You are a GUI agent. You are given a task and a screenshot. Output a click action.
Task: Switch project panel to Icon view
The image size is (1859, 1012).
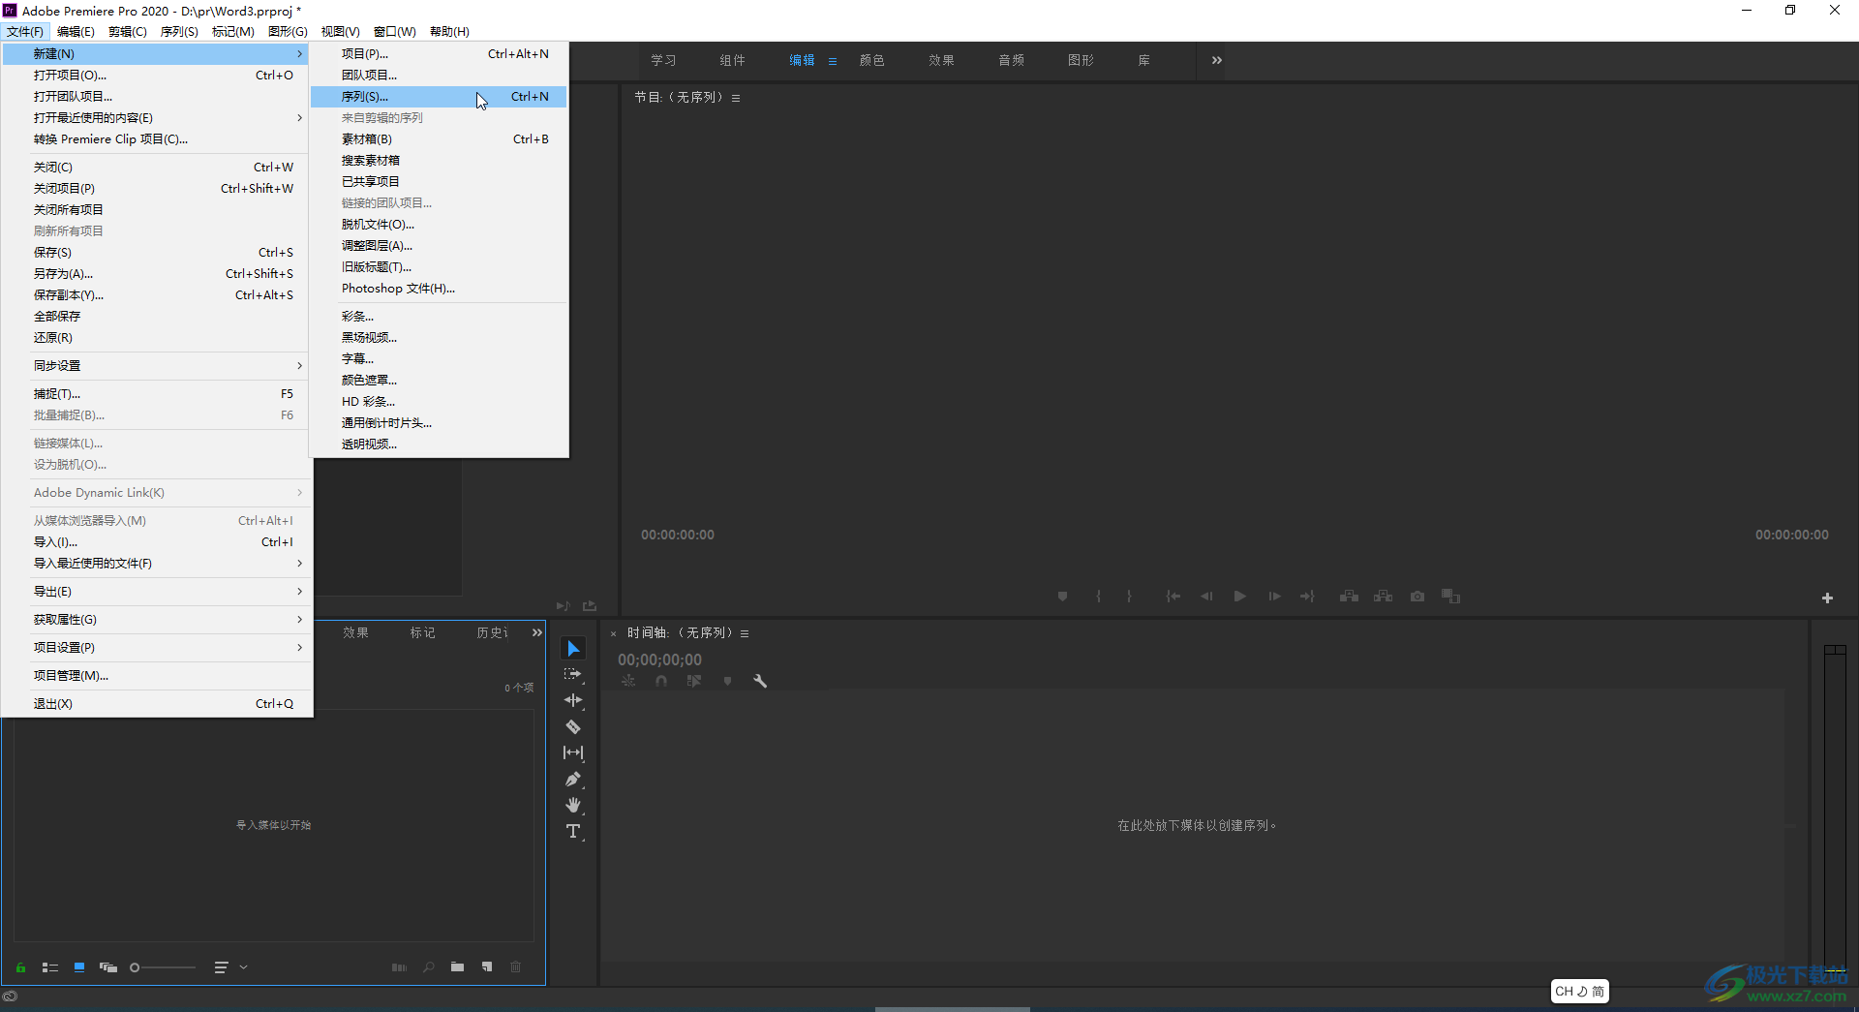[79, 966]
